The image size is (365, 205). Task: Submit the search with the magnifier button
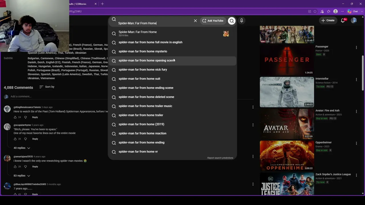(232, 21)
